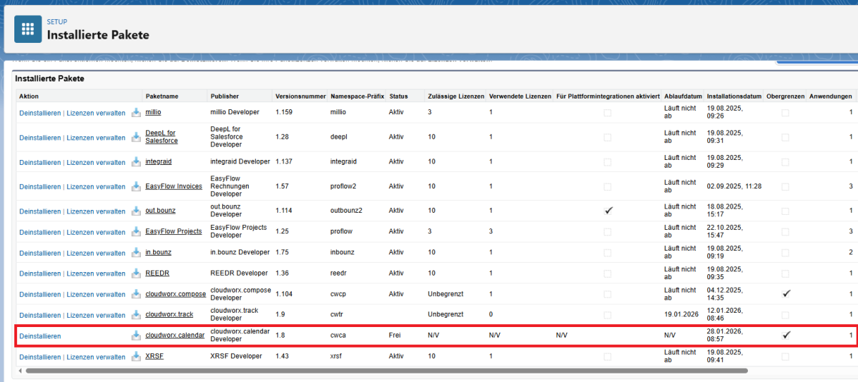Screen dimensions: 858x382
Task: Click Lizenzen verwalten for millio
Action: 96,113
